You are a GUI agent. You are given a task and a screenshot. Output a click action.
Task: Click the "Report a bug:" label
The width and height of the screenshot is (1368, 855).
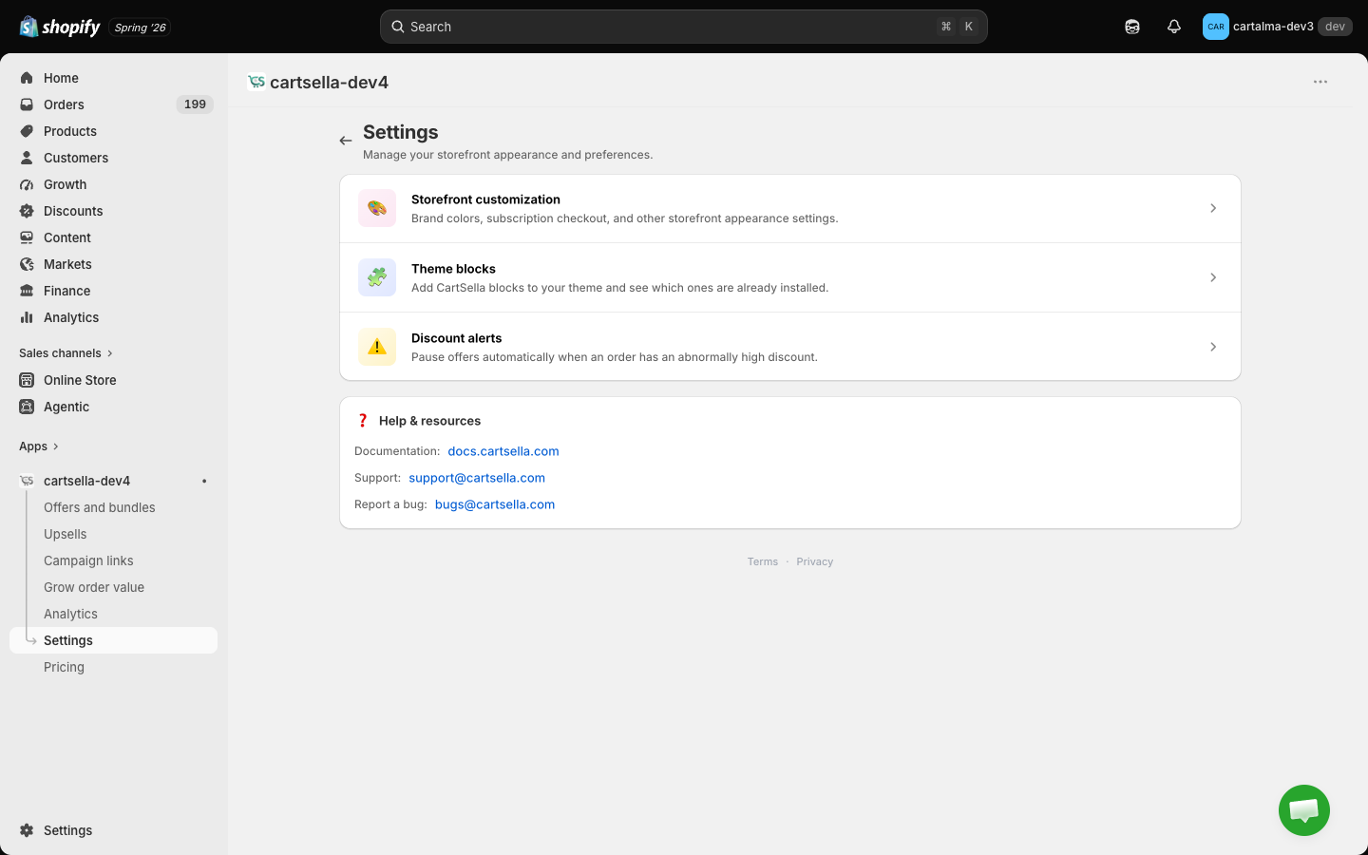[390, 504]
